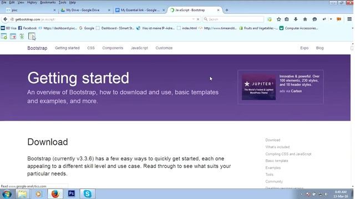Click the green-yellow addon icon beside search box
Viewport: 355px width, 199px height.
(270, 19)
